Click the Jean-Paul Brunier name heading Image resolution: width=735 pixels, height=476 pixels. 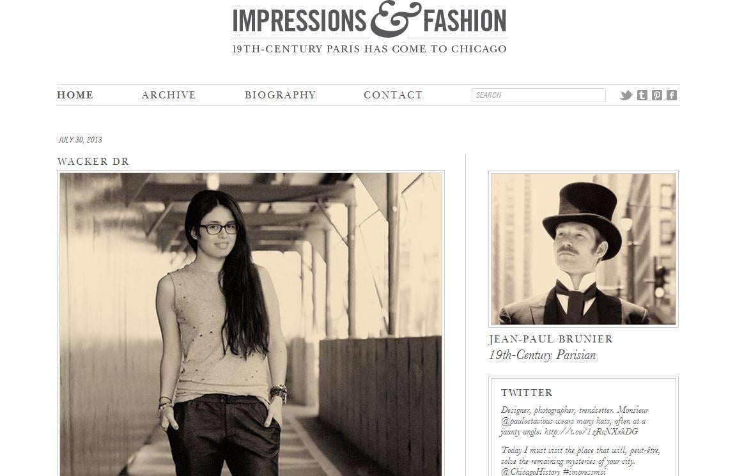[x=551, y=339]
